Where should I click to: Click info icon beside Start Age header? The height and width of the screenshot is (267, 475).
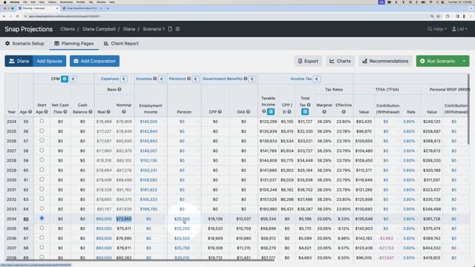point(46,112)
